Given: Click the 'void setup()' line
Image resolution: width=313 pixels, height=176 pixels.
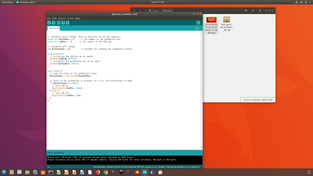Looking at the screenshot, I should click(x=55, y=54).
